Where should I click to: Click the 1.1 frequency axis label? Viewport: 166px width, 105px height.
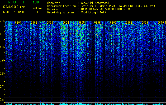pyautogui.click(x=2, y=34)
